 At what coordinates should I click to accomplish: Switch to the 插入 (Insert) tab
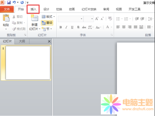pyautogui.click(x=33, y=9)
